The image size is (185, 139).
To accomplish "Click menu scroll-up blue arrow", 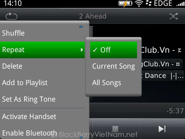I will (81, 27).
